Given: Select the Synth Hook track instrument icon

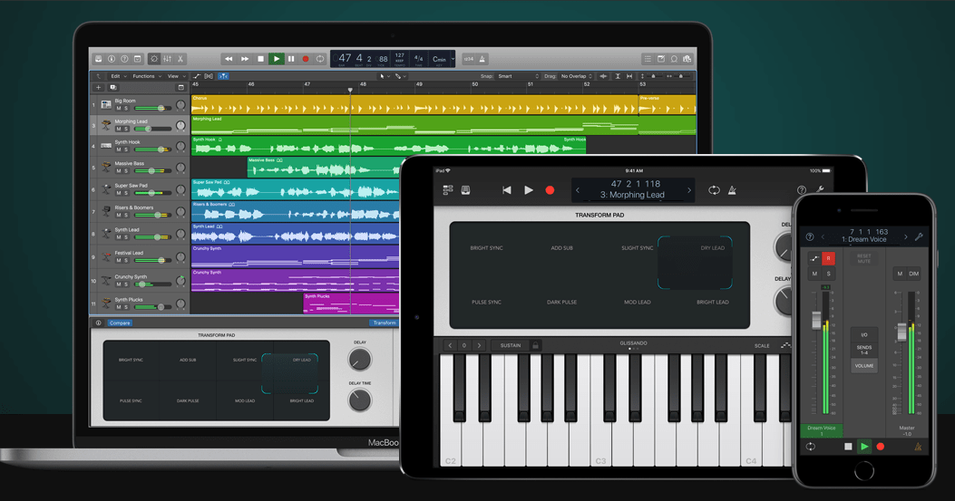Looking at the screenshot, I should 106,146.
